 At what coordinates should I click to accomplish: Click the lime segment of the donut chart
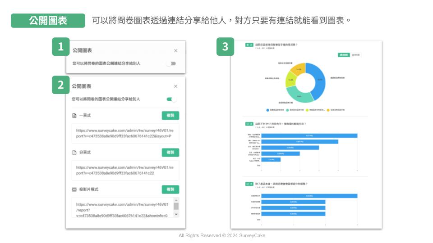tap(290, 79)
